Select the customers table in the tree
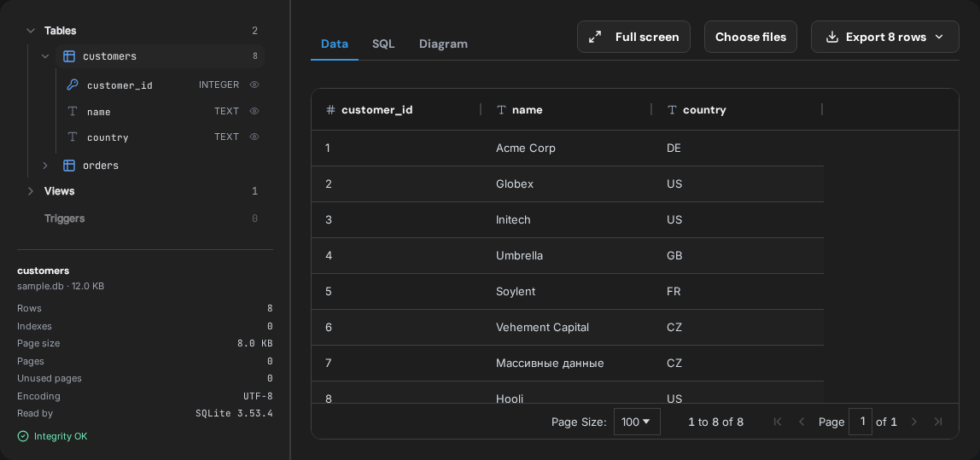The height and width of the screenshot is (460, 980). tap(160, 56)
